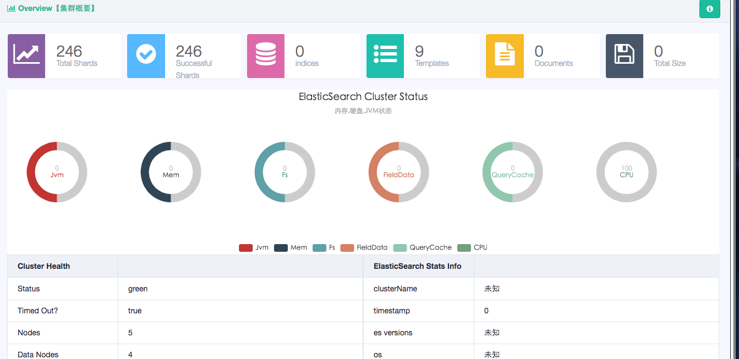The image size is (739, 359).
Task: Click the Jvm donut chart
Action: pyautogui.click(x=57, y=172)
